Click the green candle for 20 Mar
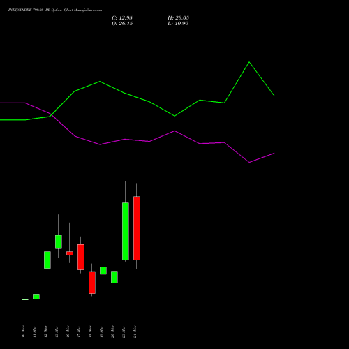Image resolution: width=349 pixels, height=349 pixels. (x=114, y=277)
